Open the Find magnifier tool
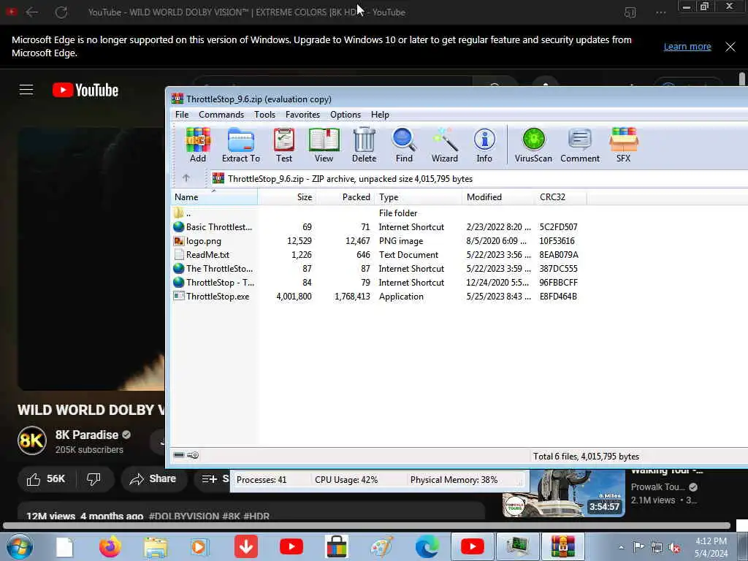Image resolution: width=748 pixels, height=561 pixels. pyautogui.click(x=404, y=145)
